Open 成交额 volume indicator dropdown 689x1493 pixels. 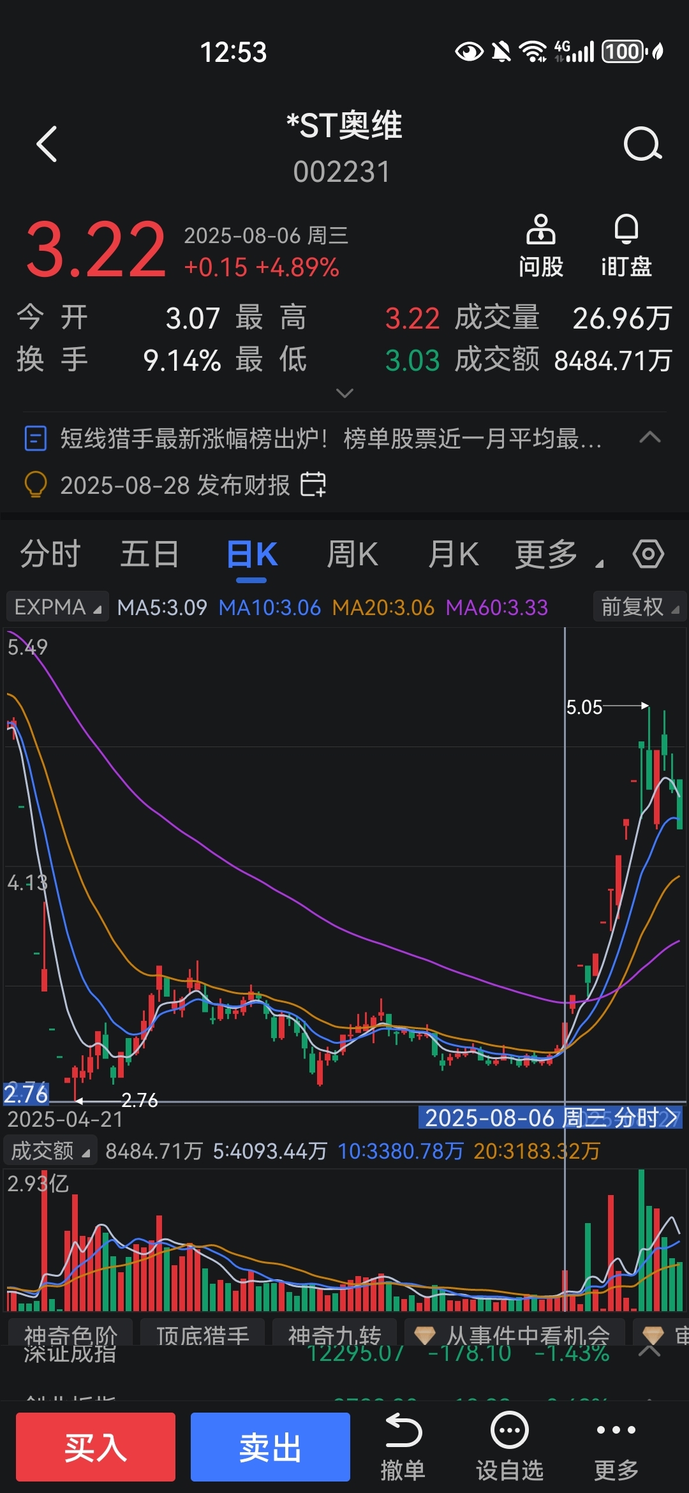point(50,1150)
